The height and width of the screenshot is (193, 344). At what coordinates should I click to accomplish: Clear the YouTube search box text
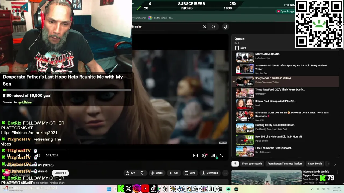205,27
